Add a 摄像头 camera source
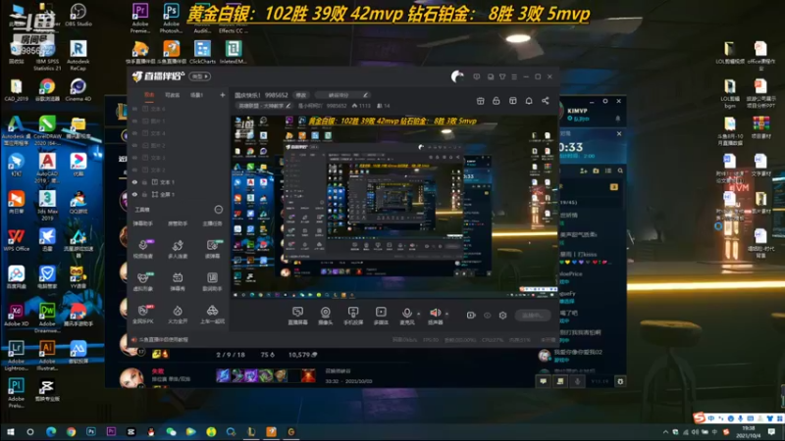Image resolution: width=785 pixels, height=441 pixels. coord(326,316)
